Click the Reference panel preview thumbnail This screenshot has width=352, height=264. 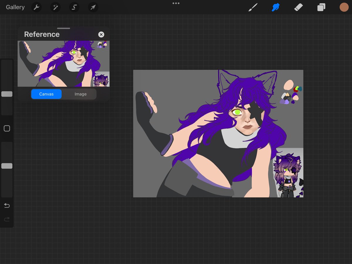pos(64,64)
